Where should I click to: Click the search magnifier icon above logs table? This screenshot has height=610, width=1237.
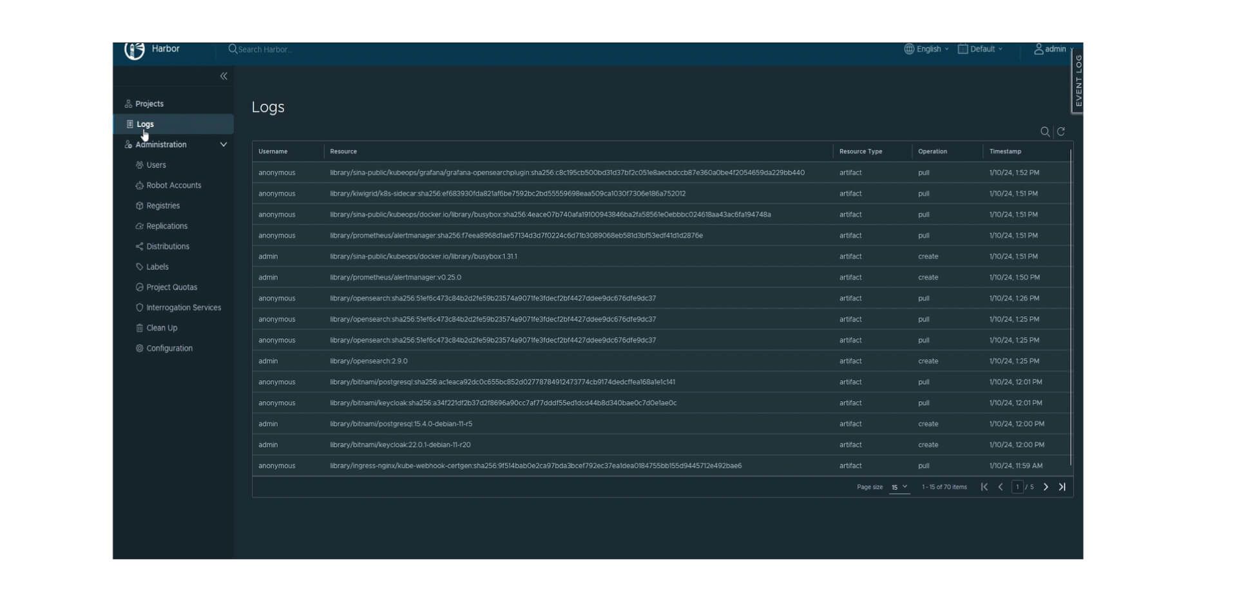(x=1044, y=132)
